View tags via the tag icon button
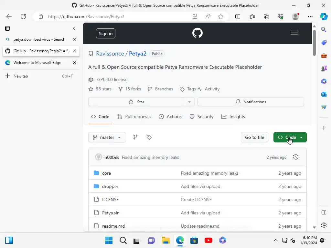This screenshot has height=248, width=331. coord(149,137)
